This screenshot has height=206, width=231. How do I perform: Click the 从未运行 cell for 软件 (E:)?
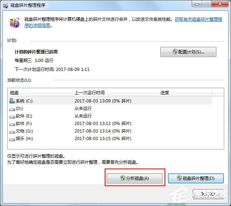pyautogui.click(x=83, y=116)
